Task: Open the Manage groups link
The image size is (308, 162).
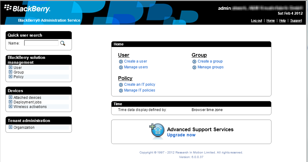Action: click(211, 67)
